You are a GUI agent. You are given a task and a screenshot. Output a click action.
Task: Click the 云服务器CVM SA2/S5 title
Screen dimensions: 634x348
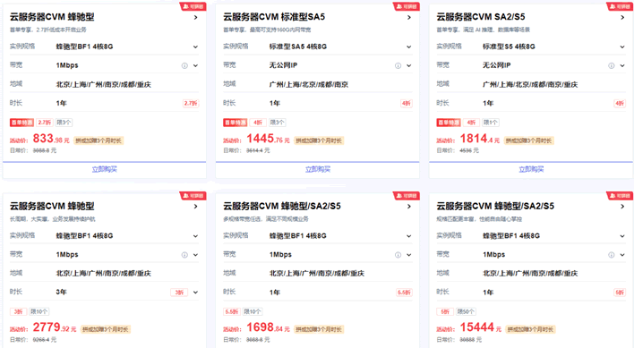tap(481, 17)
